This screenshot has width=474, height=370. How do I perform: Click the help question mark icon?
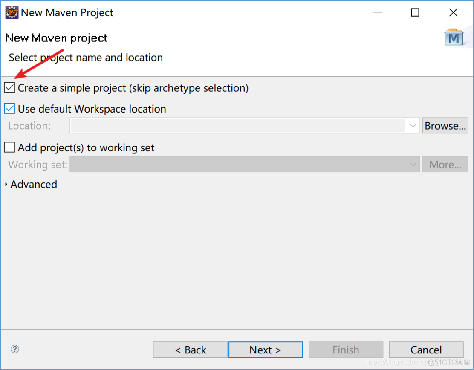pos(15,349)
